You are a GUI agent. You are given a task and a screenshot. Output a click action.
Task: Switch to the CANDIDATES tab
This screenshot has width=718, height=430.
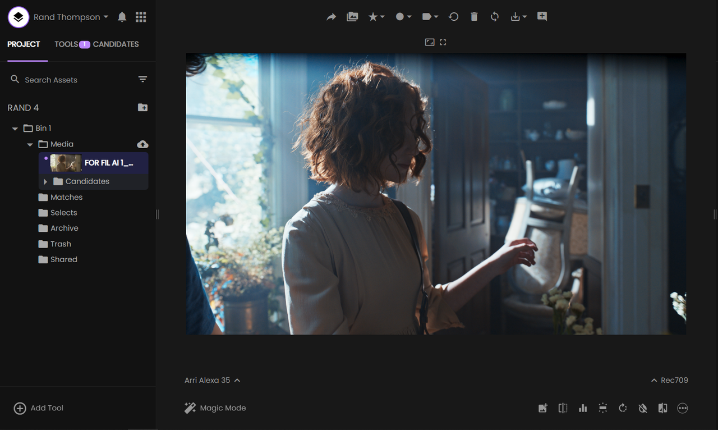[x=116, y=44]
